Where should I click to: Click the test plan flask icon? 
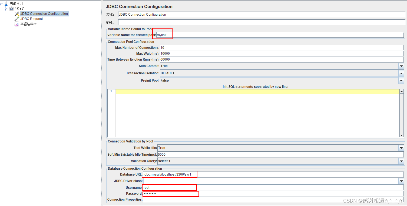pyautogui.click(x=6, y=4)
